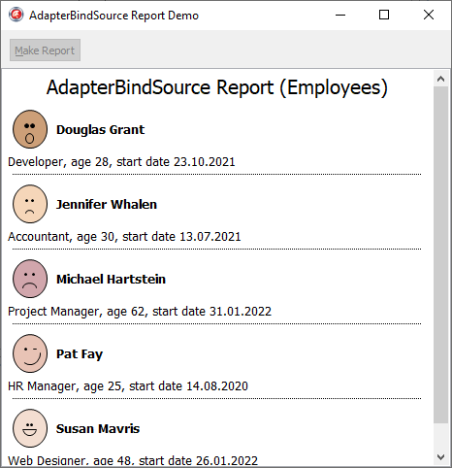This screenshot has height=468, width=452.
Task: Select the name Michael Hartstein
Action: (111, 280)
